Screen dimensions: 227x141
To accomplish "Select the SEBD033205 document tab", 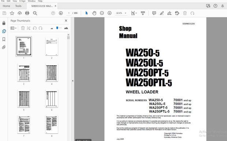I will 42,6.
